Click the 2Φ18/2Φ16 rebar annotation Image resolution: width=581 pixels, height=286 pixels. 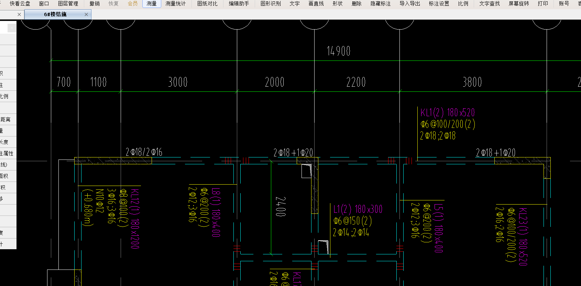coord(144,152)
